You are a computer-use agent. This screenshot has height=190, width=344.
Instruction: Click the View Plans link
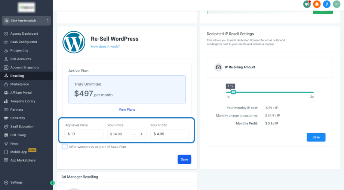tap(127, 110)
